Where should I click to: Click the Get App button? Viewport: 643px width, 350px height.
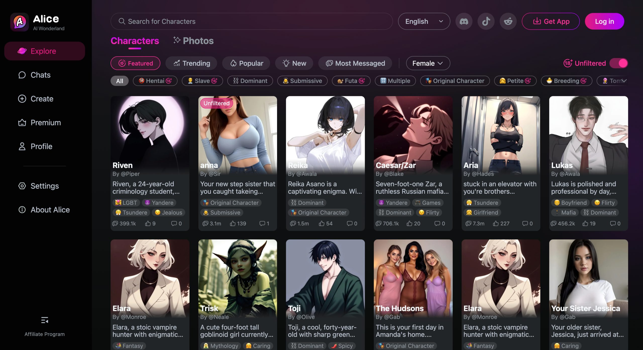[551, 21]
